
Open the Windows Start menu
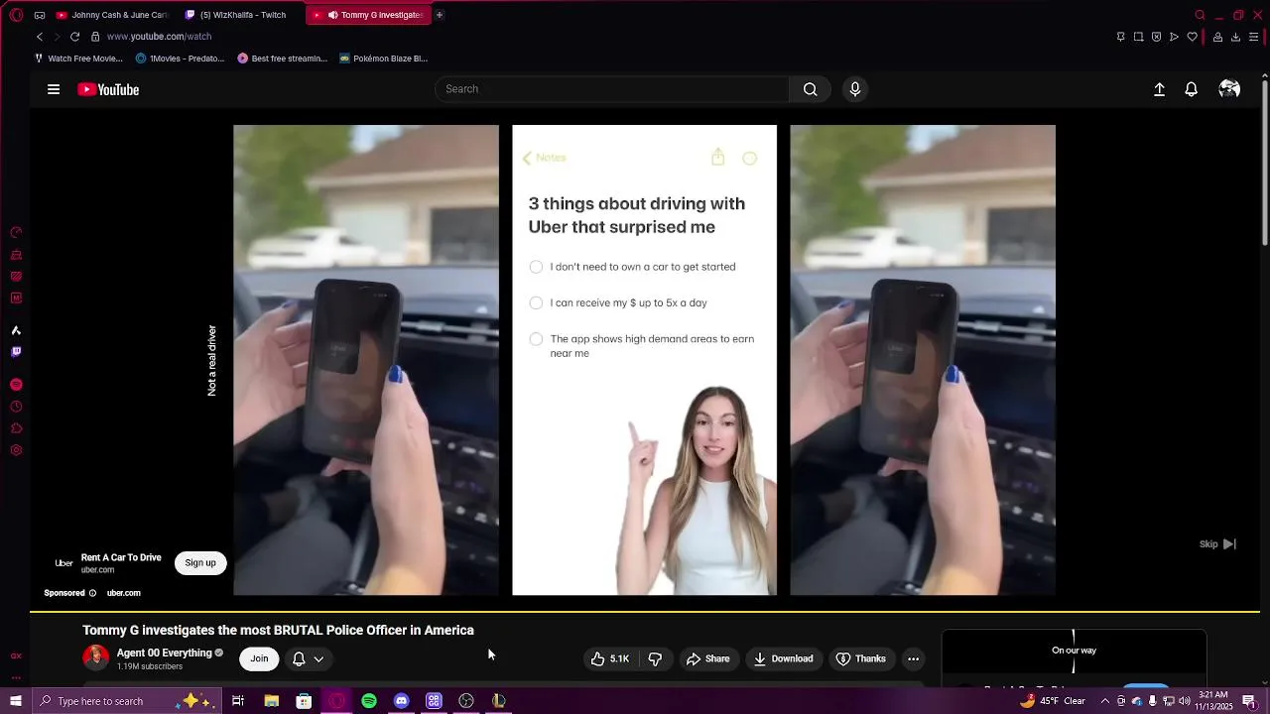click(15, 701)
